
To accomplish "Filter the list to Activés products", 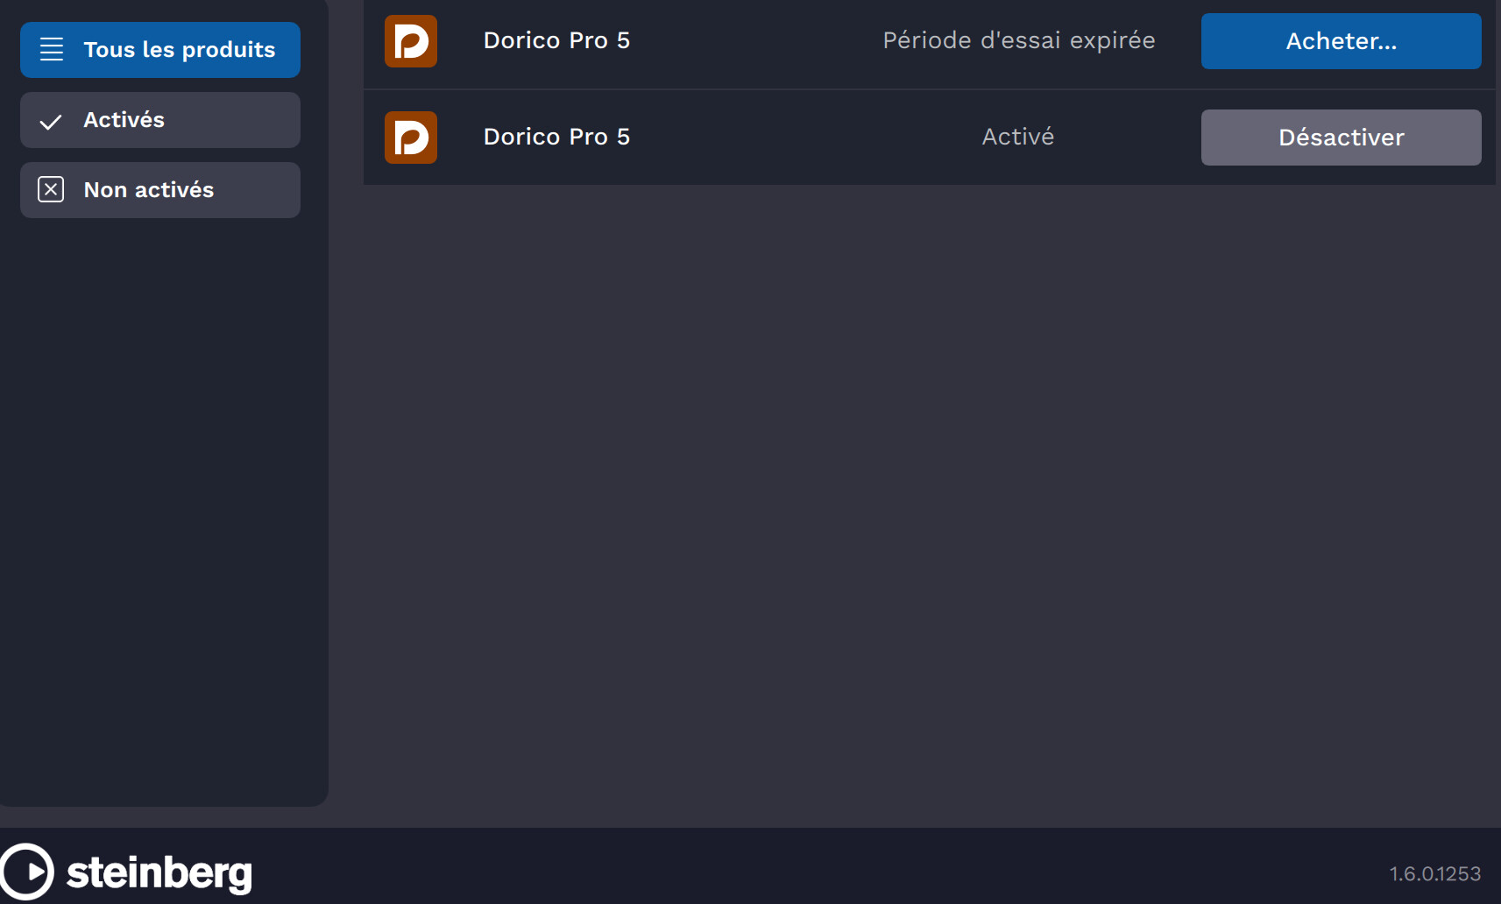I will (160, 120).
